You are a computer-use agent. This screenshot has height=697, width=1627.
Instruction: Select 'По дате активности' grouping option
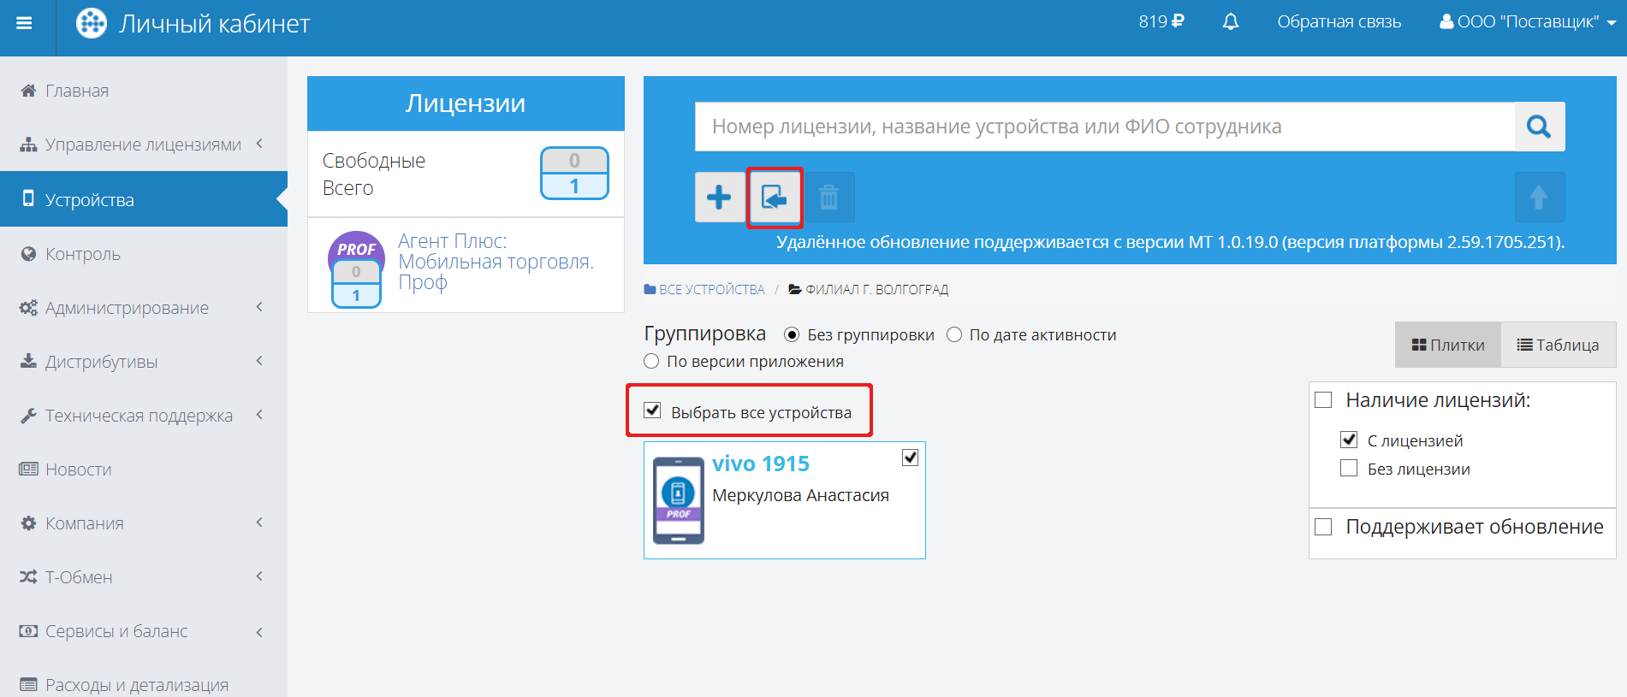(x=954, y=335)
